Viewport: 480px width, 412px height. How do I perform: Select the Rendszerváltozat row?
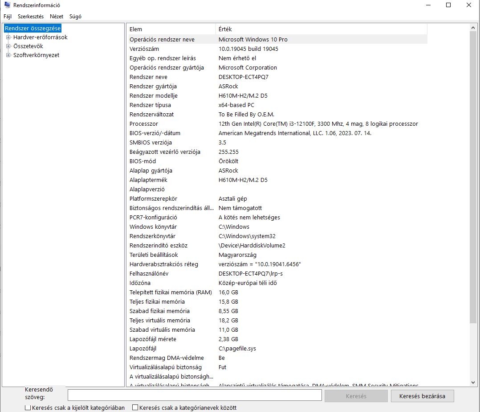click(277, 114)
